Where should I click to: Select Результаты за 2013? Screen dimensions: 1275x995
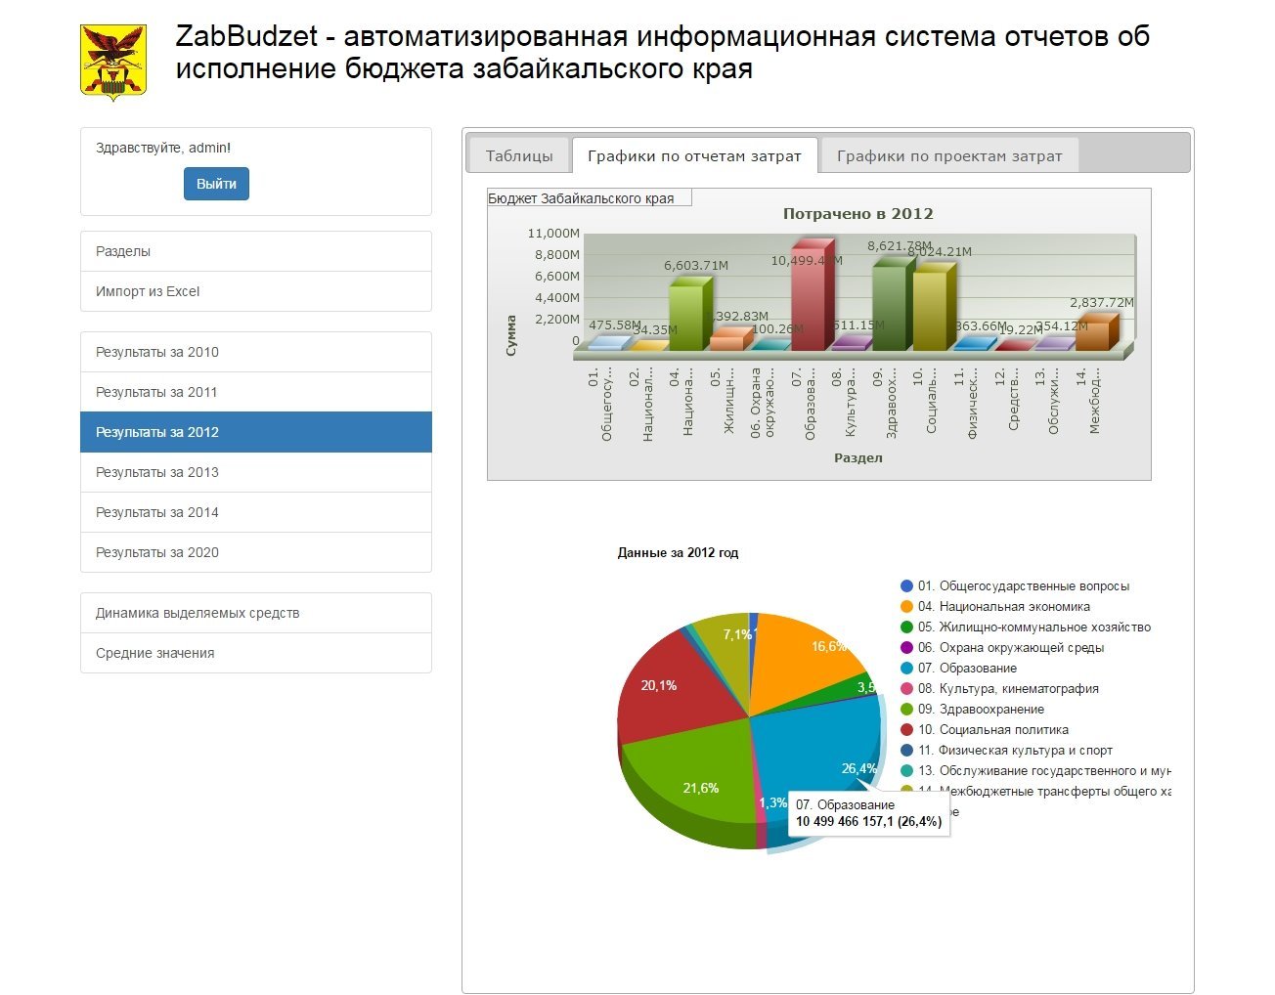[256, 472]
